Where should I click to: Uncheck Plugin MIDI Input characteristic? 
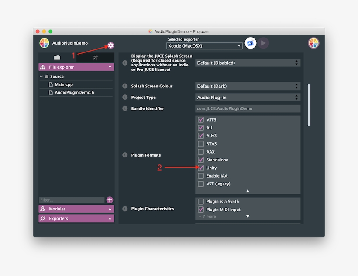point(201,209)
